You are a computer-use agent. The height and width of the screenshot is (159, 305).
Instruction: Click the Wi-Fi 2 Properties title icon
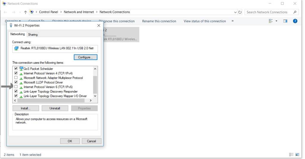tap(11, 26)
